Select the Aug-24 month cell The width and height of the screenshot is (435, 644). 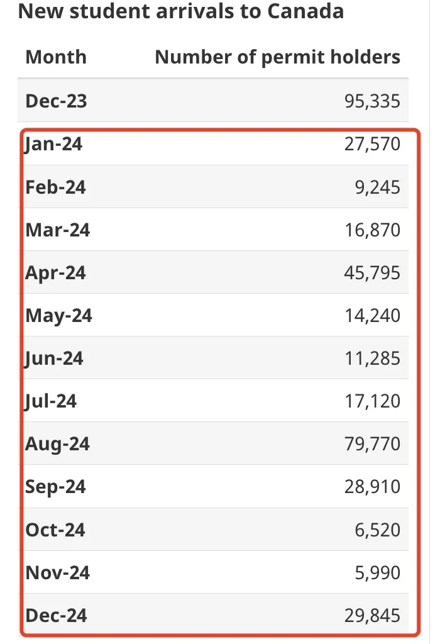tap(58, 444)
